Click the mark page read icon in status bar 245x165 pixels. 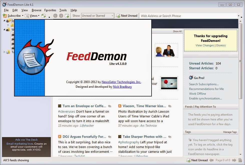(240, 160)
